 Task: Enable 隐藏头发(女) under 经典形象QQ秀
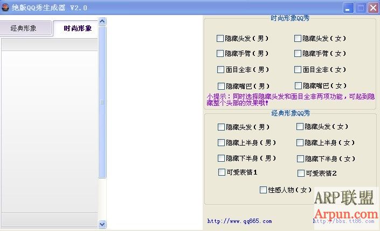click(x=300, y=127)
